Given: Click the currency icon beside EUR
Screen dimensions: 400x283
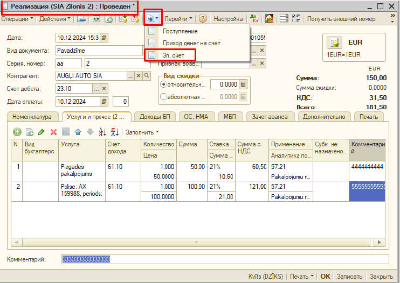Looking at the screenshot, I should (334, 43).
